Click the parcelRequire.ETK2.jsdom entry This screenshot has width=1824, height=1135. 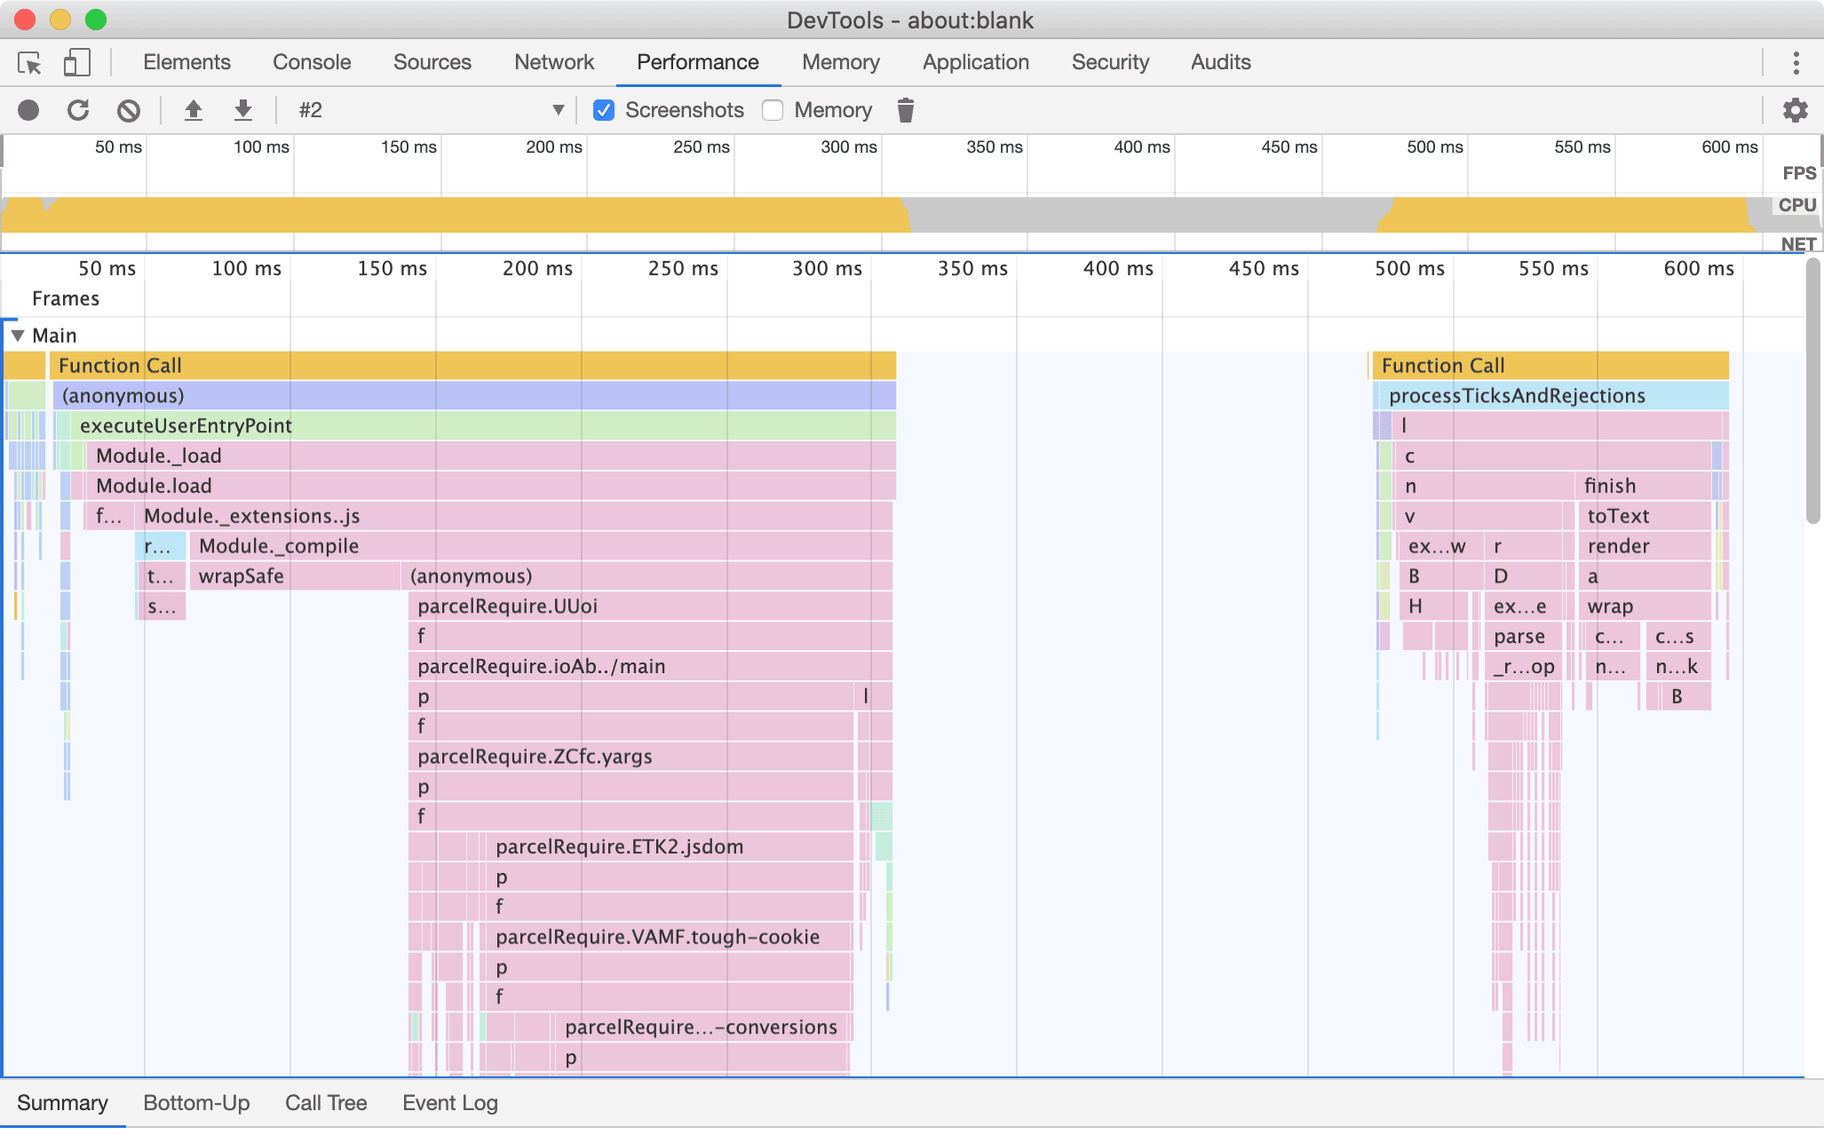click(x=670, y=846)
